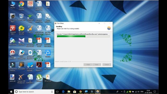Screen dimensions: 167x94
Task: Open KMPlayer from the desktop
Action: (21, 42)
